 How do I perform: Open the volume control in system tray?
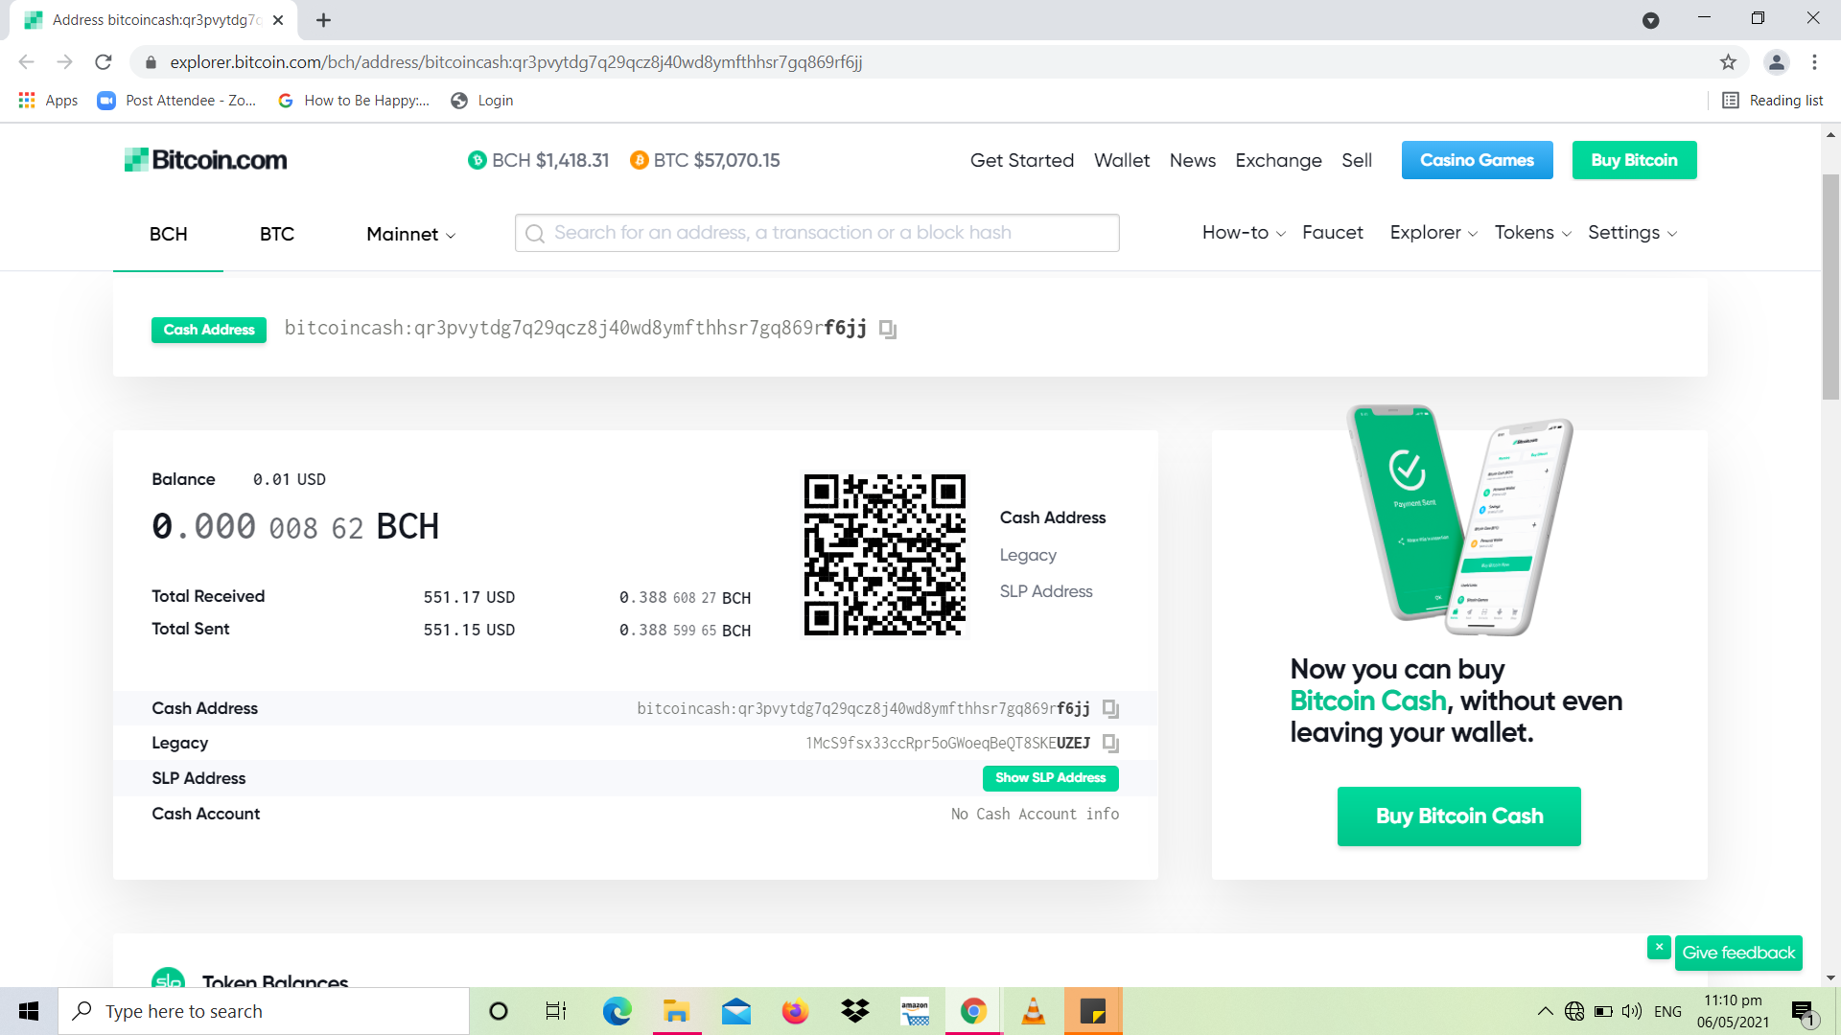(1631, 1011)
